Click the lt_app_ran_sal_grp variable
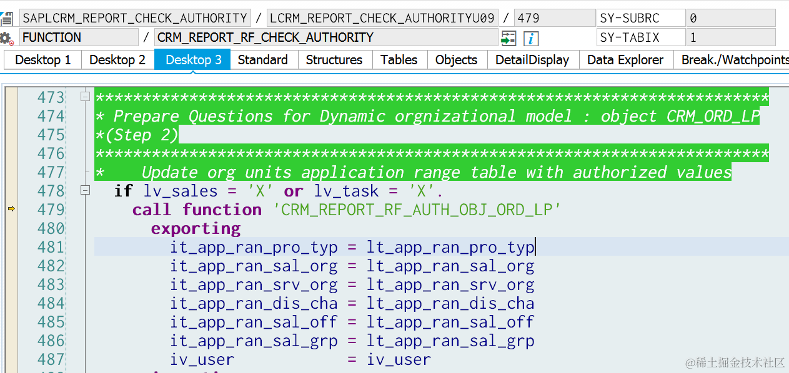Screen dimensions: 789x373 coord(450,341)
